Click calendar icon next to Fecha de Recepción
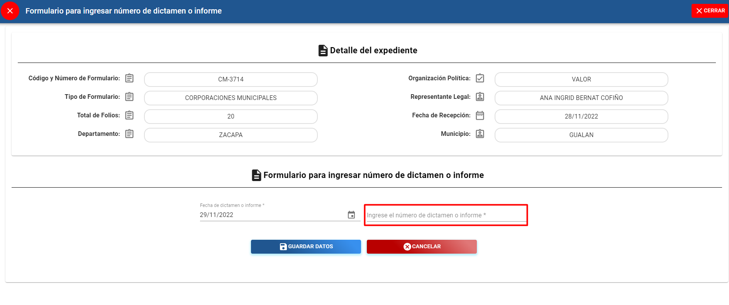Screen dimensions: 729x305 480,115
